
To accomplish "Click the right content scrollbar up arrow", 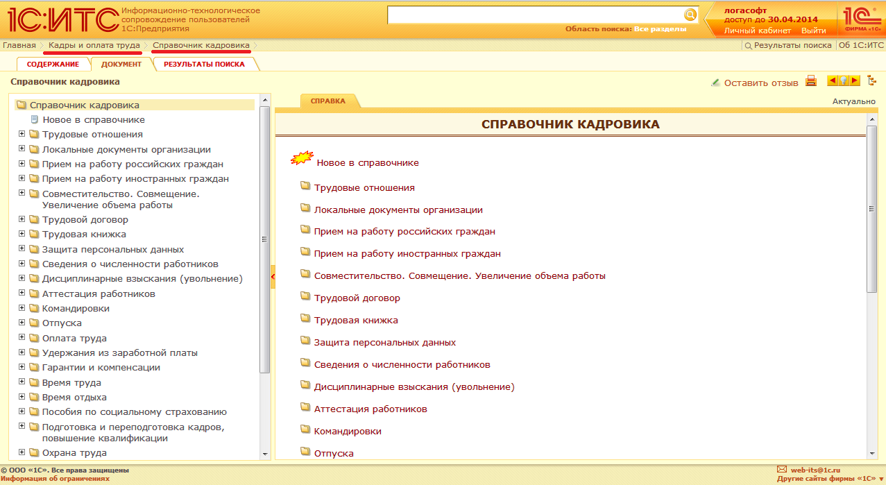I will click(x=872, y=120).
